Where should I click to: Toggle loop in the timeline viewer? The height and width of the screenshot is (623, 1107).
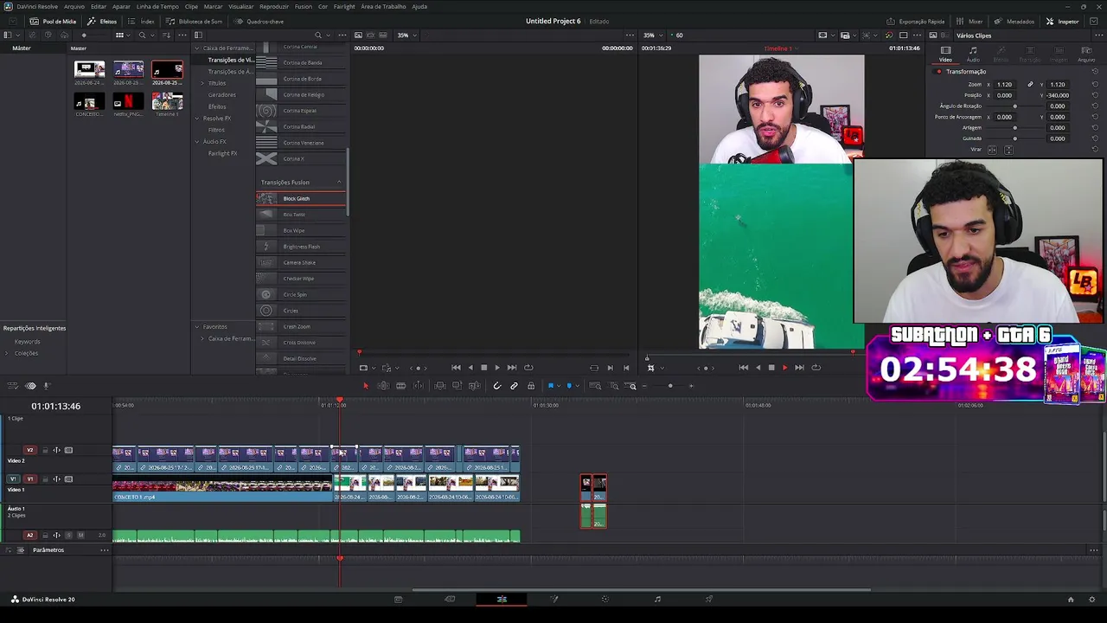(816, 368)
